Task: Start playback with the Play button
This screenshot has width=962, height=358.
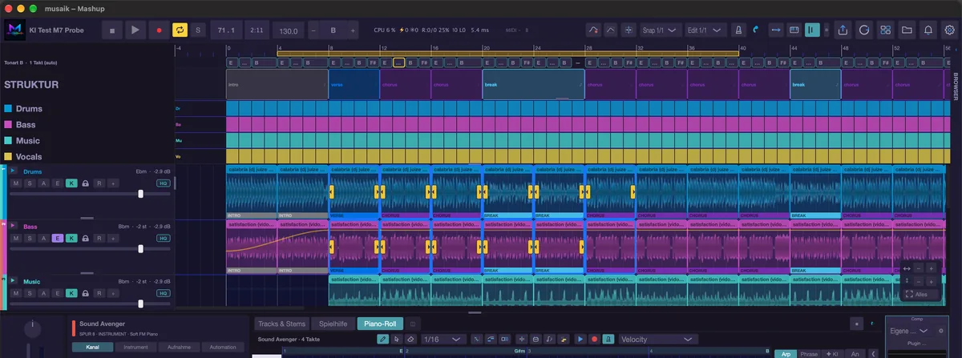Action: [x=135, y=30]
